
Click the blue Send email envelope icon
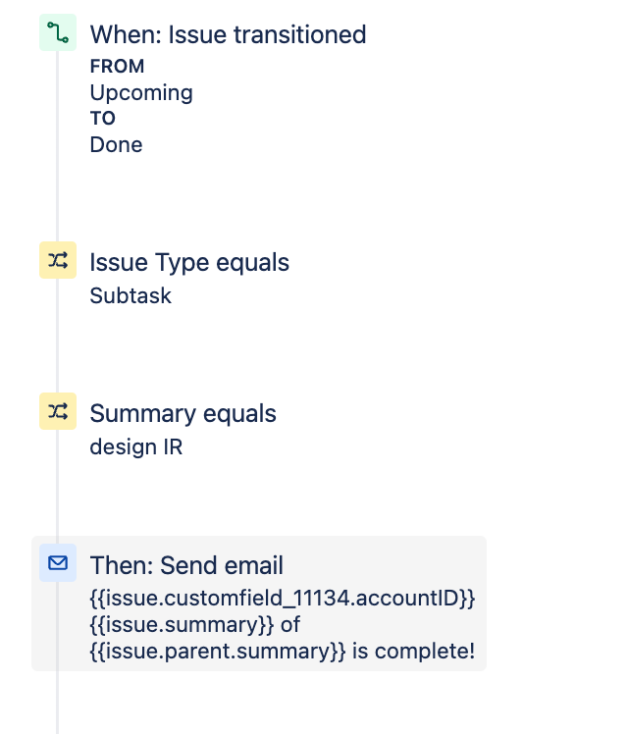point(58,562)
